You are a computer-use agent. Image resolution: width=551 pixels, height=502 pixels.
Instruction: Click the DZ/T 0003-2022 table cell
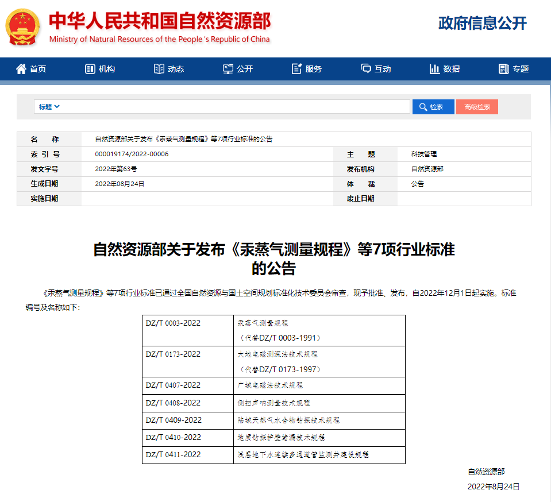(x=174, y=323)
